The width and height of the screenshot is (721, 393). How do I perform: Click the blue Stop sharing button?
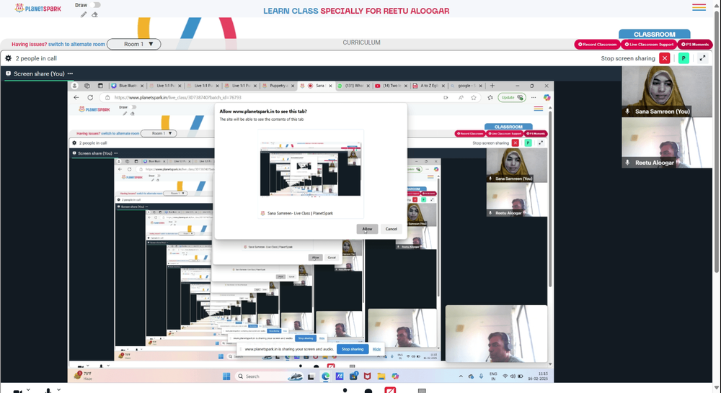click(353, 349)
